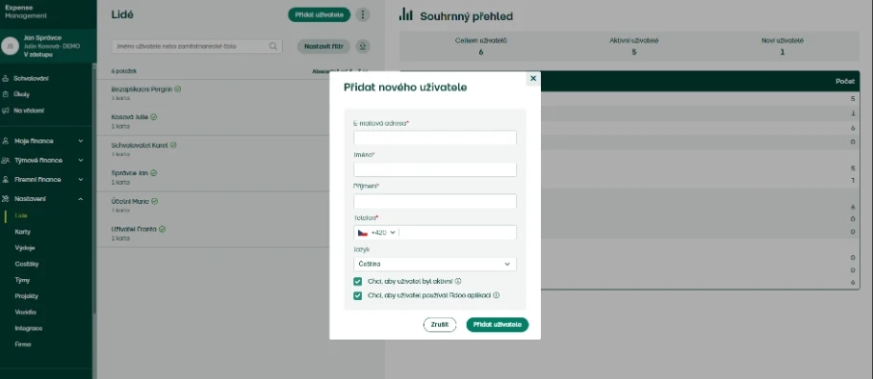
Task: Click the Jméno input field
Action: click(435, 169)
